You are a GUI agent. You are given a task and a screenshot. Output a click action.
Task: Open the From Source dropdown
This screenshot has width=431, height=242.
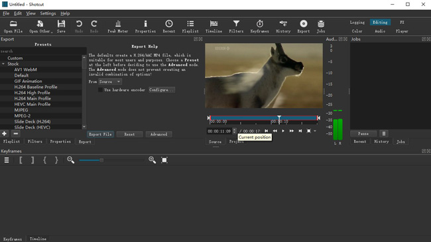(x=110, y=82)
